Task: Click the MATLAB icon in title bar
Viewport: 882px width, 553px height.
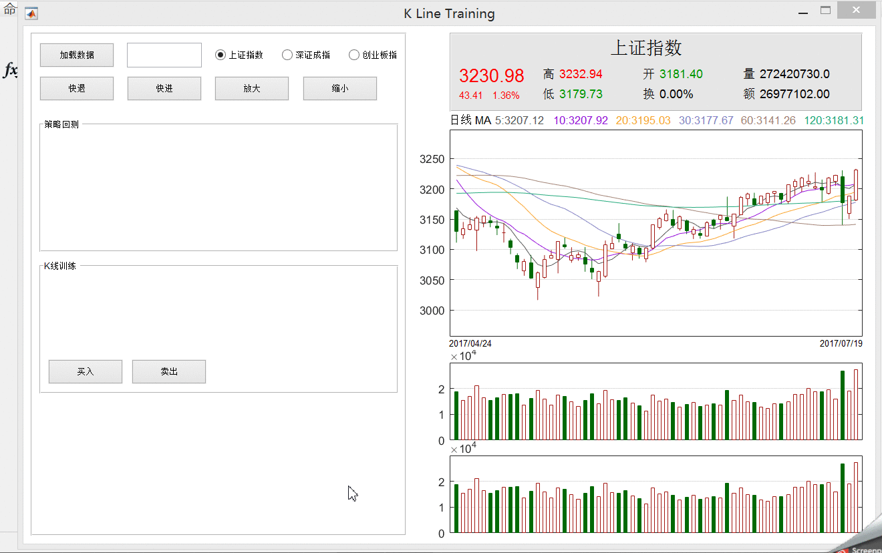Action: 31,13
